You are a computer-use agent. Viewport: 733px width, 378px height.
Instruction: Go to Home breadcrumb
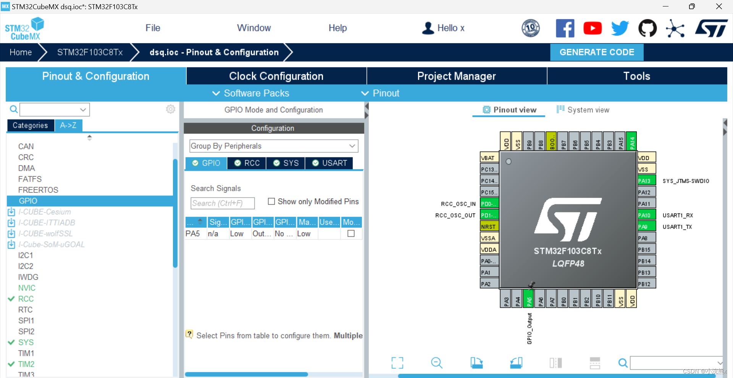coord(21,52)
